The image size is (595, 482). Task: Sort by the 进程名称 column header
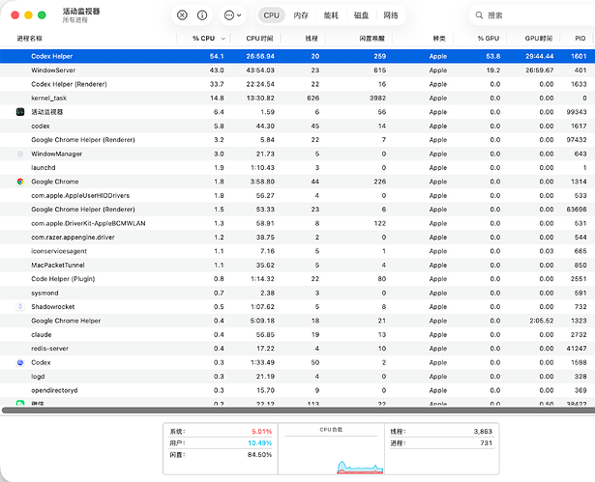(x=30, y=39)
